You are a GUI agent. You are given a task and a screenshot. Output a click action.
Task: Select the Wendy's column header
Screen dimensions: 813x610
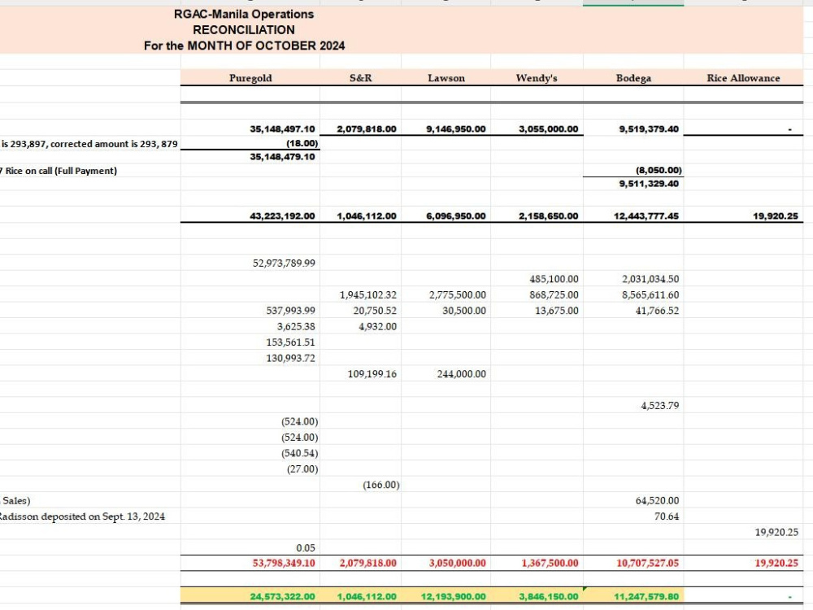(537, 78)
